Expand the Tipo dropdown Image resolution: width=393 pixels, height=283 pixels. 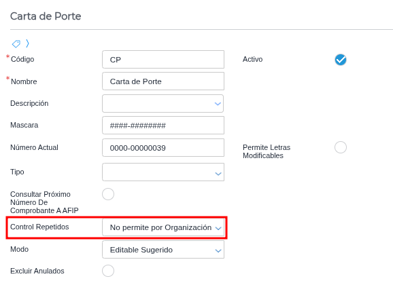(163, 172)
